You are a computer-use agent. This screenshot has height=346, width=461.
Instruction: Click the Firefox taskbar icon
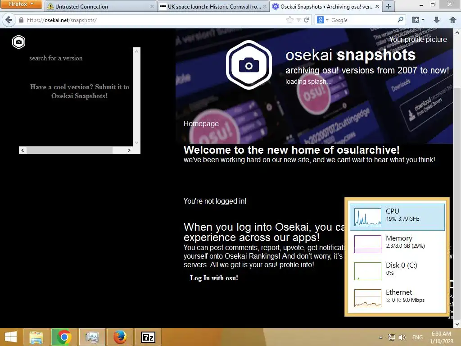[120, 337]
